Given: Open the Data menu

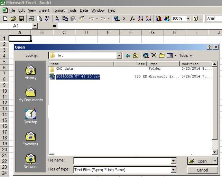Looking at the screenshot, I should [84, 10].
